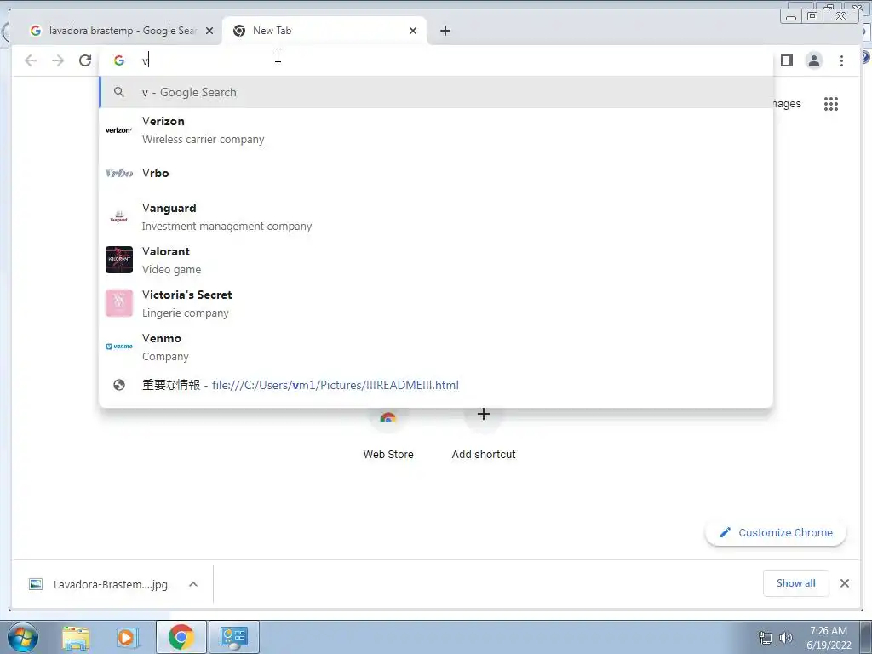Open the Control Panel taskbar icon
Viewport: 872px width, 654px height.
tap(233, 637)
